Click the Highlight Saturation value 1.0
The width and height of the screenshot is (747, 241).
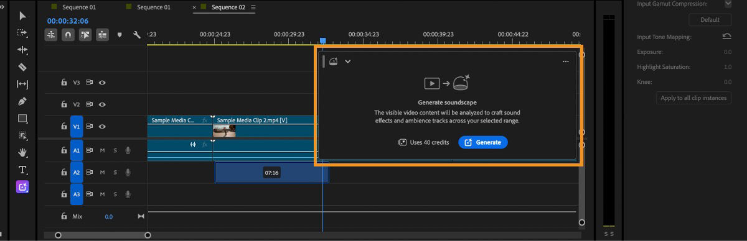point(727,67)
